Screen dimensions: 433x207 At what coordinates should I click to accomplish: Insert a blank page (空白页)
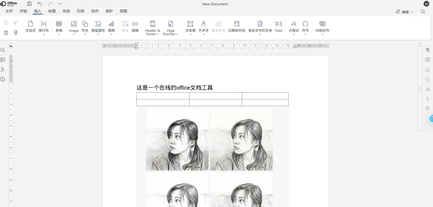click(30, 27)
